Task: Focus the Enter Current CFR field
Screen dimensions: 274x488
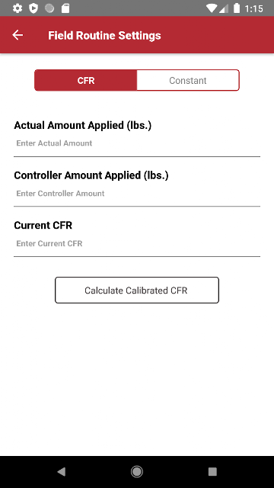Action: click(137, 244)
